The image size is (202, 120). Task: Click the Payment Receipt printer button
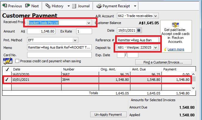[113, 6]
